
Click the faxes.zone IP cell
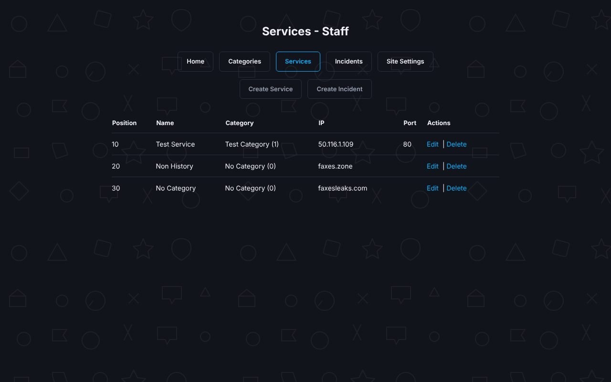335,166
